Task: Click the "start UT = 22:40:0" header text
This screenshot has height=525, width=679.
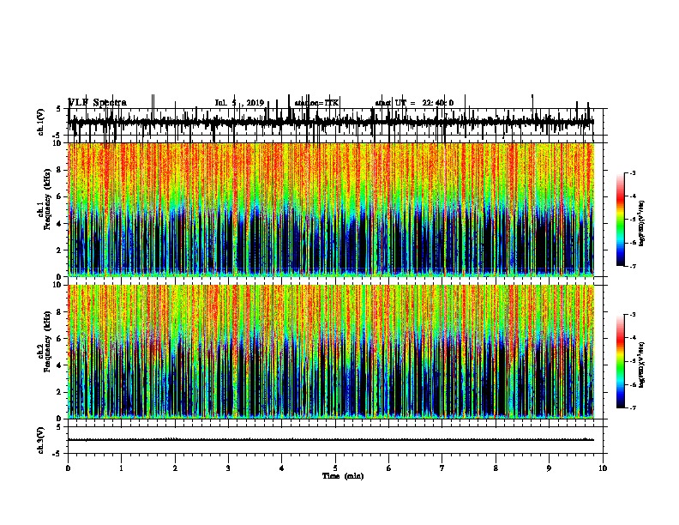Action: click(414, 103)
